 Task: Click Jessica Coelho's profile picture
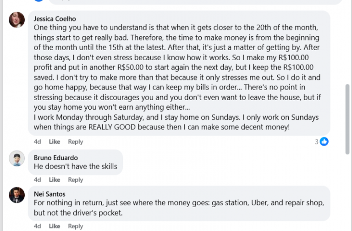(x=17, y=20)
